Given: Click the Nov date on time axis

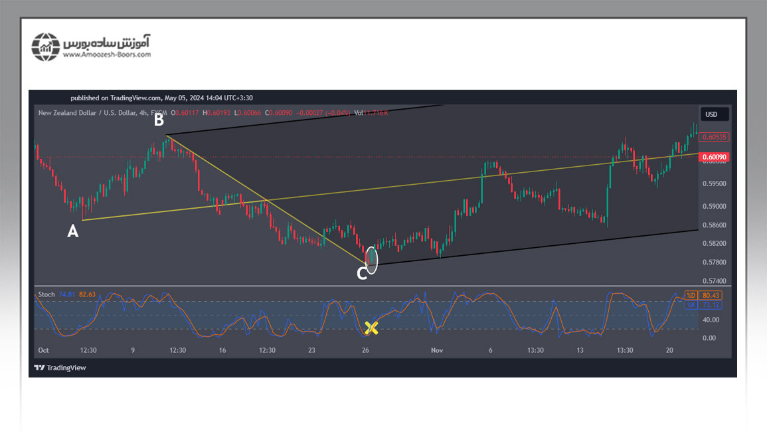Looking at the screenshot, I should [437, 350].
